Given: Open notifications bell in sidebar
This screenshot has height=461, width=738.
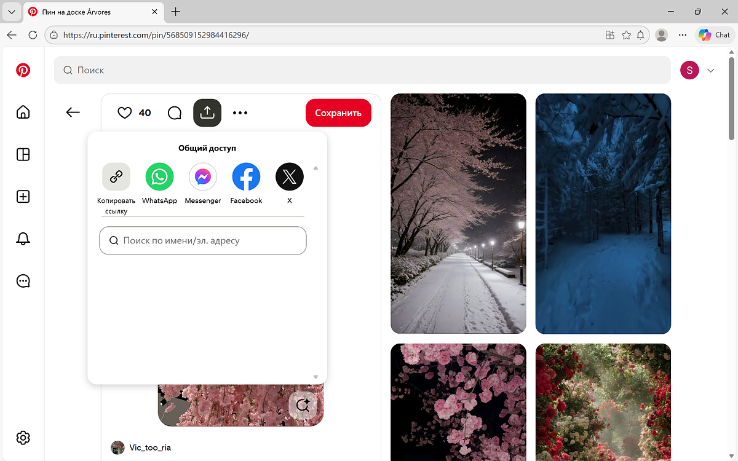Looking at the screenshot, I should tap(23, 238).
